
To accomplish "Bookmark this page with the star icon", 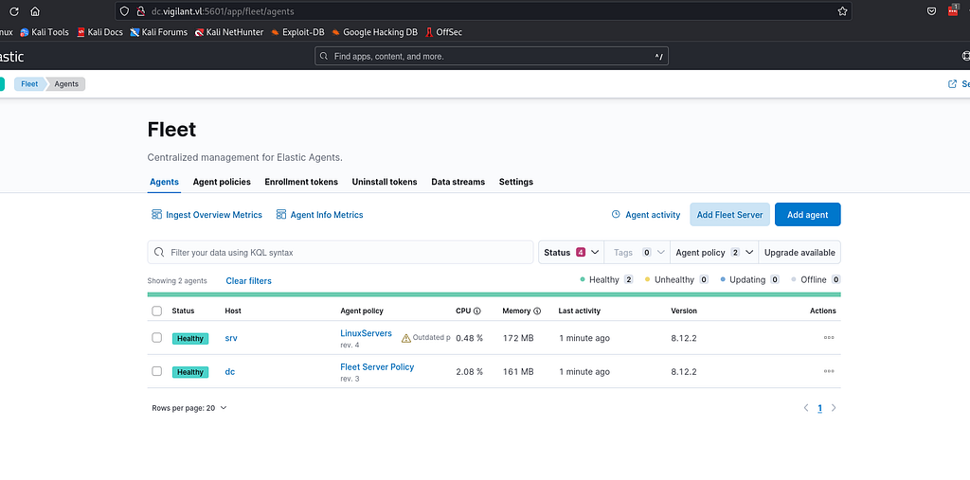I will [842, 11].
